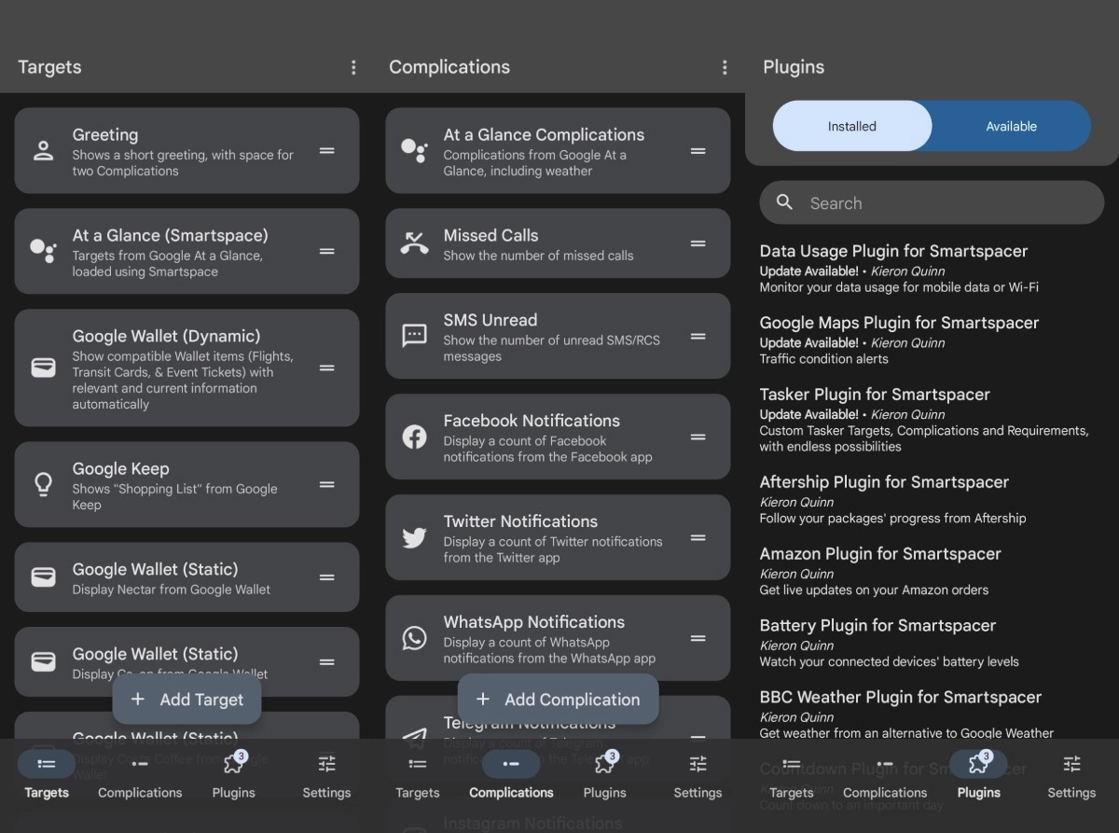Select Plugins tab in the Complications screen

pyautogui.click(x=604, y=775)
